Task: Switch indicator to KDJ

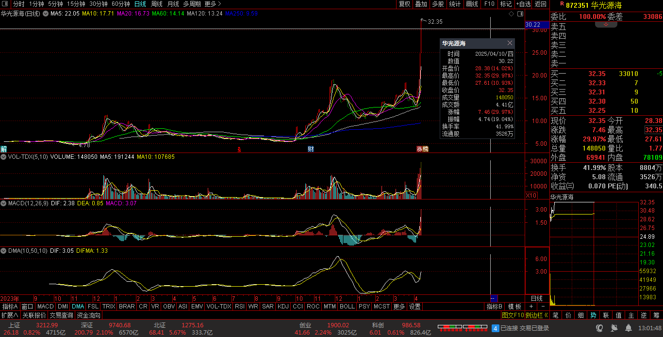Action: click(283, 306)
